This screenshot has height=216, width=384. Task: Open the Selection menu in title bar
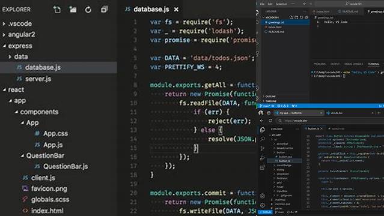282,4
